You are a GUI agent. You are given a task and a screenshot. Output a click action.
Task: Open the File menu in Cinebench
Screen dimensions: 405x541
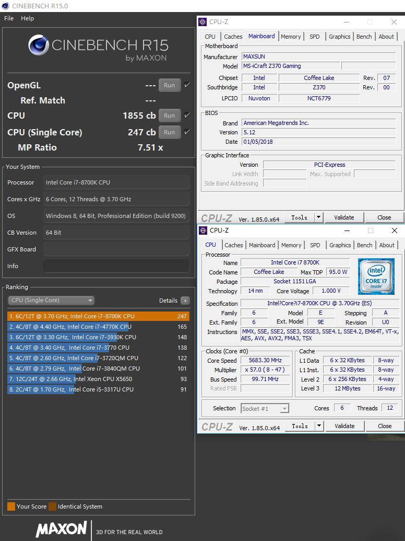point(9,18)
